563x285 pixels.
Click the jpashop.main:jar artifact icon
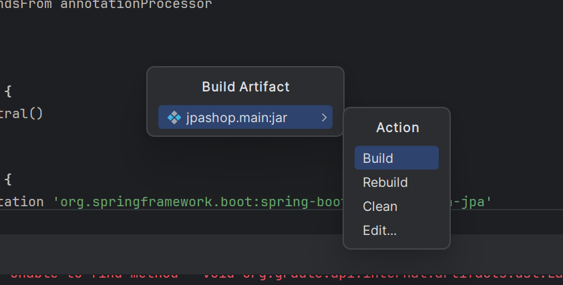click(174, 117)
